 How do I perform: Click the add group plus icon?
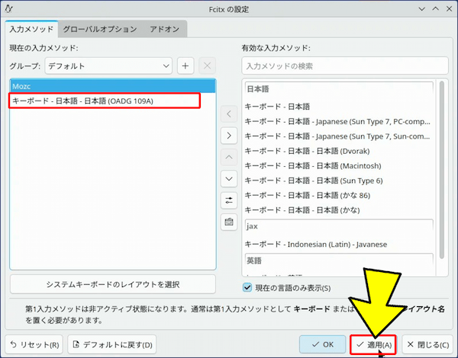(x=185, y=66)
